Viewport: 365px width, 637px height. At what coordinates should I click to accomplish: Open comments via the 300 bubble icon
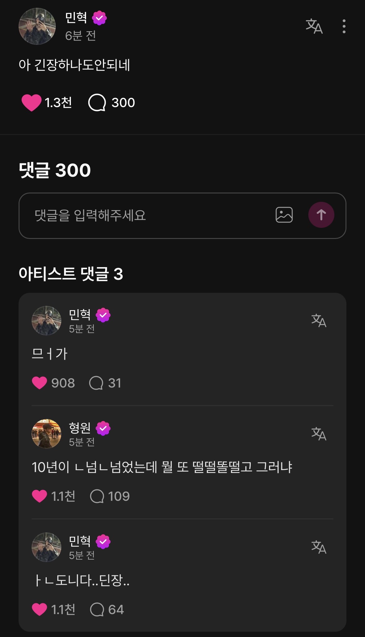[x=97, y=102]
